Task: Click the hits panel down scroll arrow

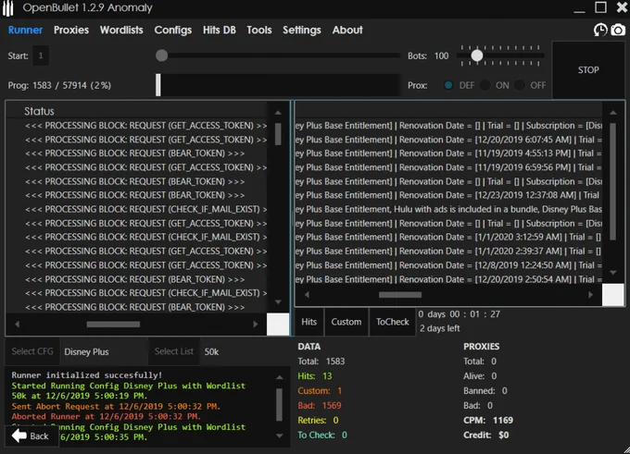Action: [x=613, y=273]
